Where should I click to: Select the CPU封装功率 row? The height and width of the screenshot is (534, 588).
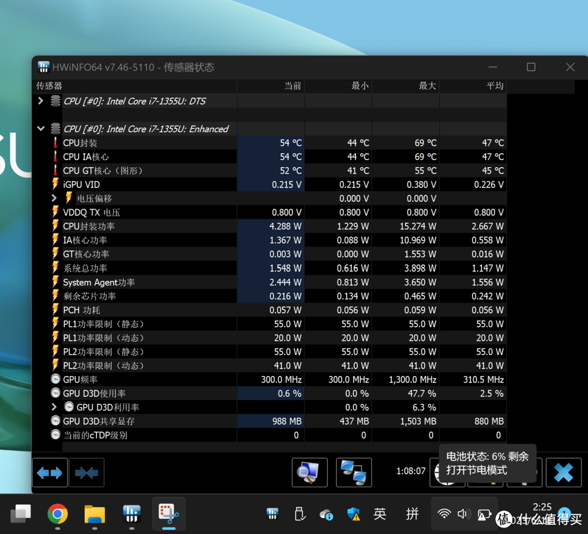[x=269, y=226]
